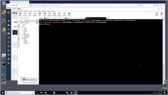
Task: Open the Packages toolbar icon
Action: click(x=59, y=14)
